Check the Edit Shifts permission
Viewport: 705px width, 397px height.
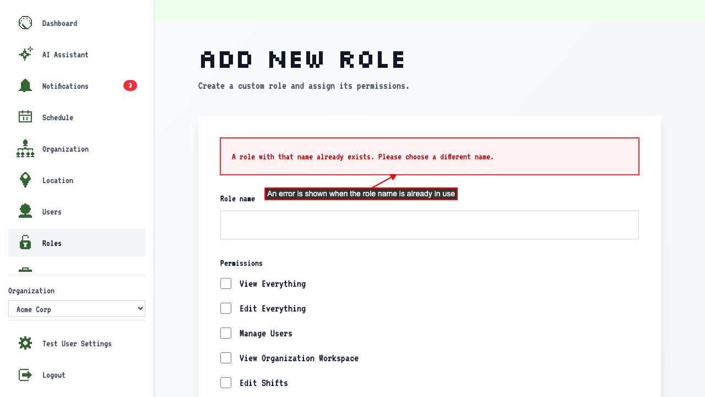click(x=226, y=383)
